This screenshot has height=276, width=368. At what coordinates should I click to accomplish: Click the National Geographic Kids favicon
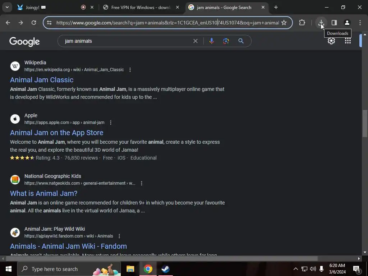point(15,180)
